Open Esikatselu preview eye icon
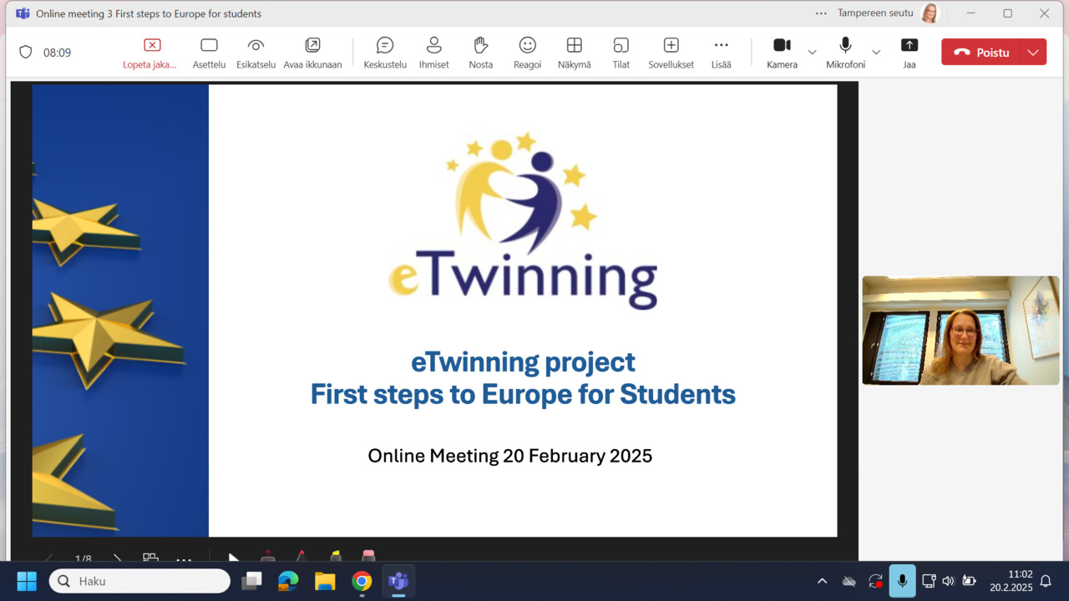The height and width of the screenshot is (601, 1069). click(x=256, y=53)
